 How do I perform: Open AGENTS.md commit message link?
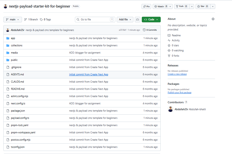tap(89, 74)
